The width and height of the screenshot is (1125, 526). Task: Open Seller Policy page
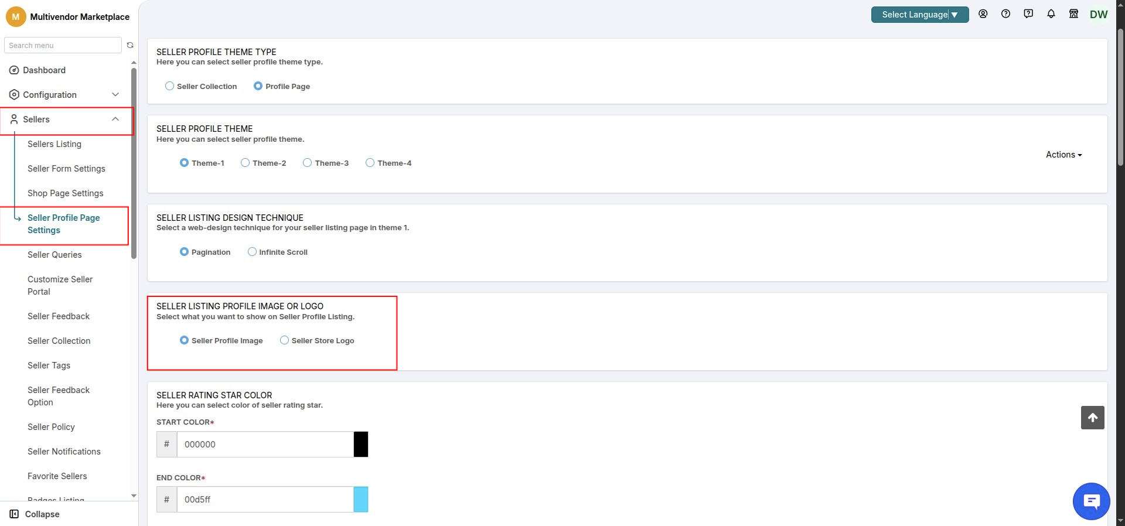51,427
